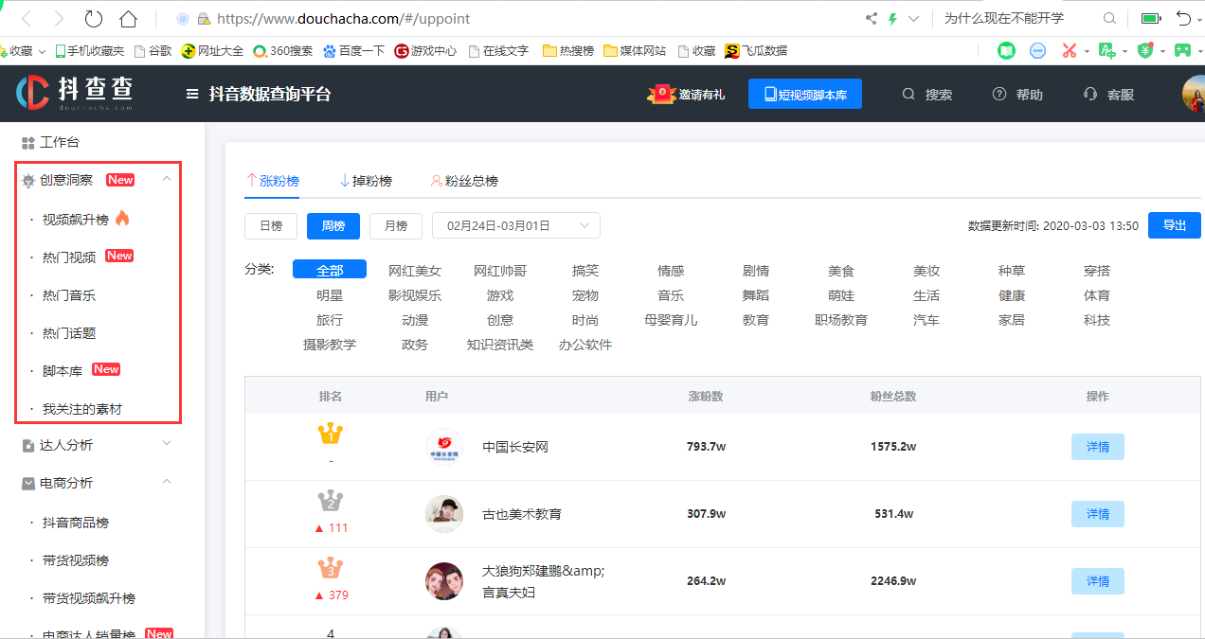The width and height of the screenshot is (1205, 639).
Task: Reload the page with the refresh icon
Action: coord(94,19)
